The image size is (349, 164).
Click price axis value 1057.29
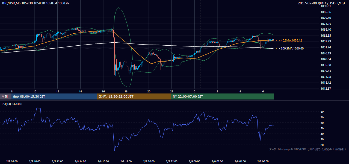pyautogui.click(x=326, y=41)
